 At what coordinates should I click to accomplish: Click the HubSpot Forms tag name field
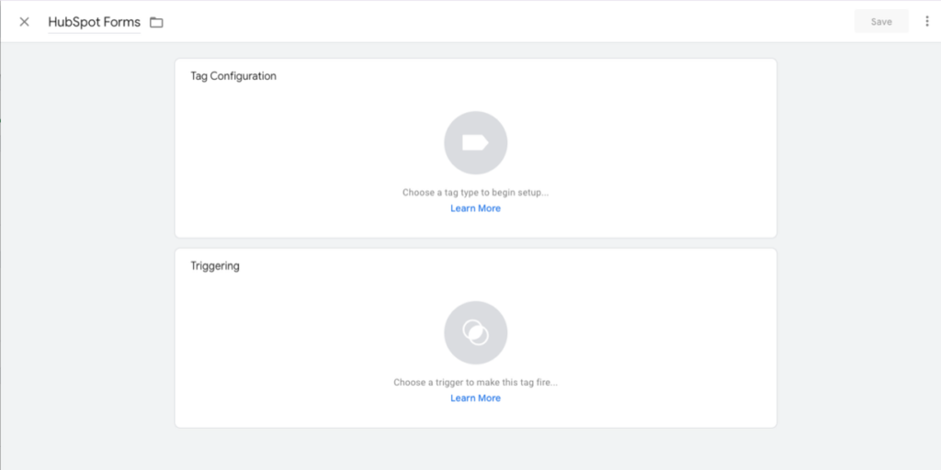click(94, 22)
